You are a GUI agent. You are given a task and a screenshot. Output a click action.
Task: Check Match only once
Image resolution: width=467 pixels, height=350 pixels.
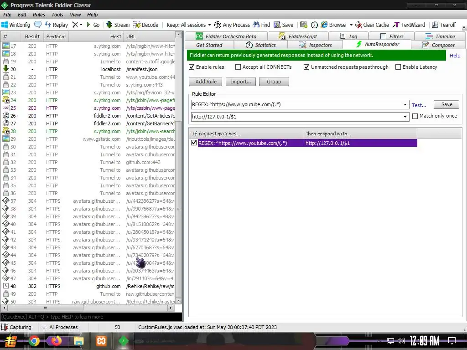click(415, 116)
